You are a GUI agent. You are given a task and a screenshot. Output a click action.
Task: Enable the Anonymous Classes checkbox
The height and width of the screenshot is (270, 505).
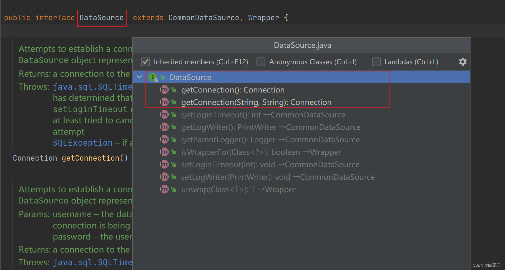point(261,62)
